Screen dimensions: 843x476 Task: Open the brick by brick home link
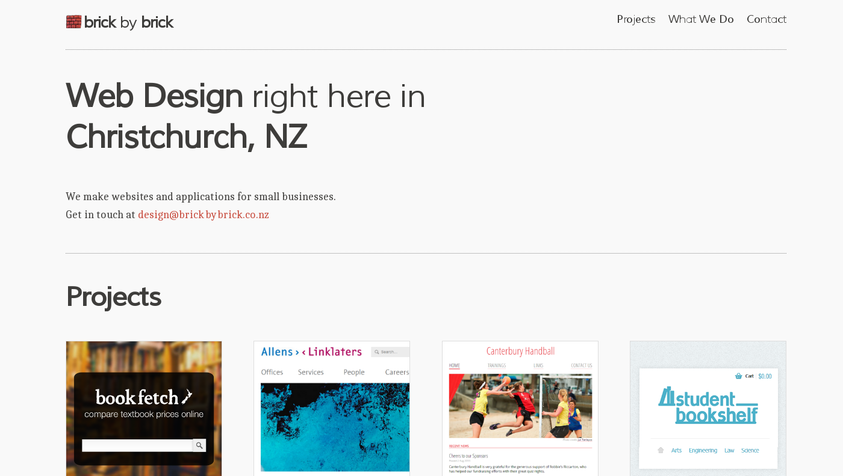pos(120,22)
